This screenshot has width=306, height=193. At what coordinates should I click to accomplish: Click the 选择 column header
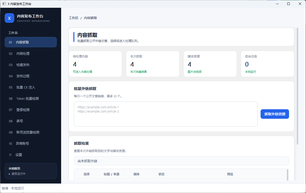[87, 174]
